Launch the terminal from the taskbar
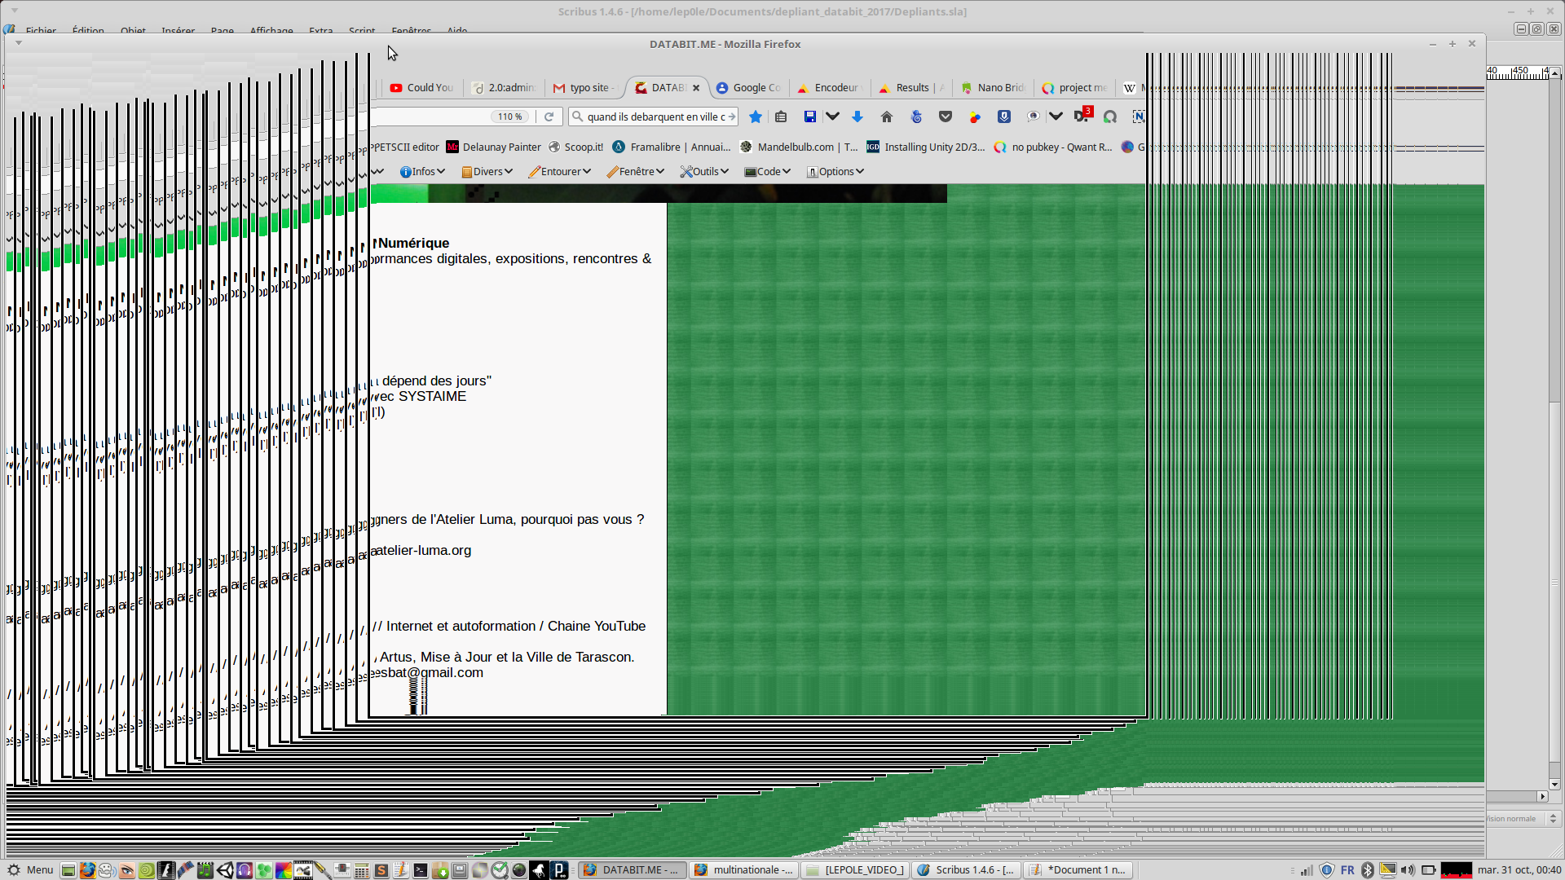Viewport: 1565px width, 880px height. point(420,870)
